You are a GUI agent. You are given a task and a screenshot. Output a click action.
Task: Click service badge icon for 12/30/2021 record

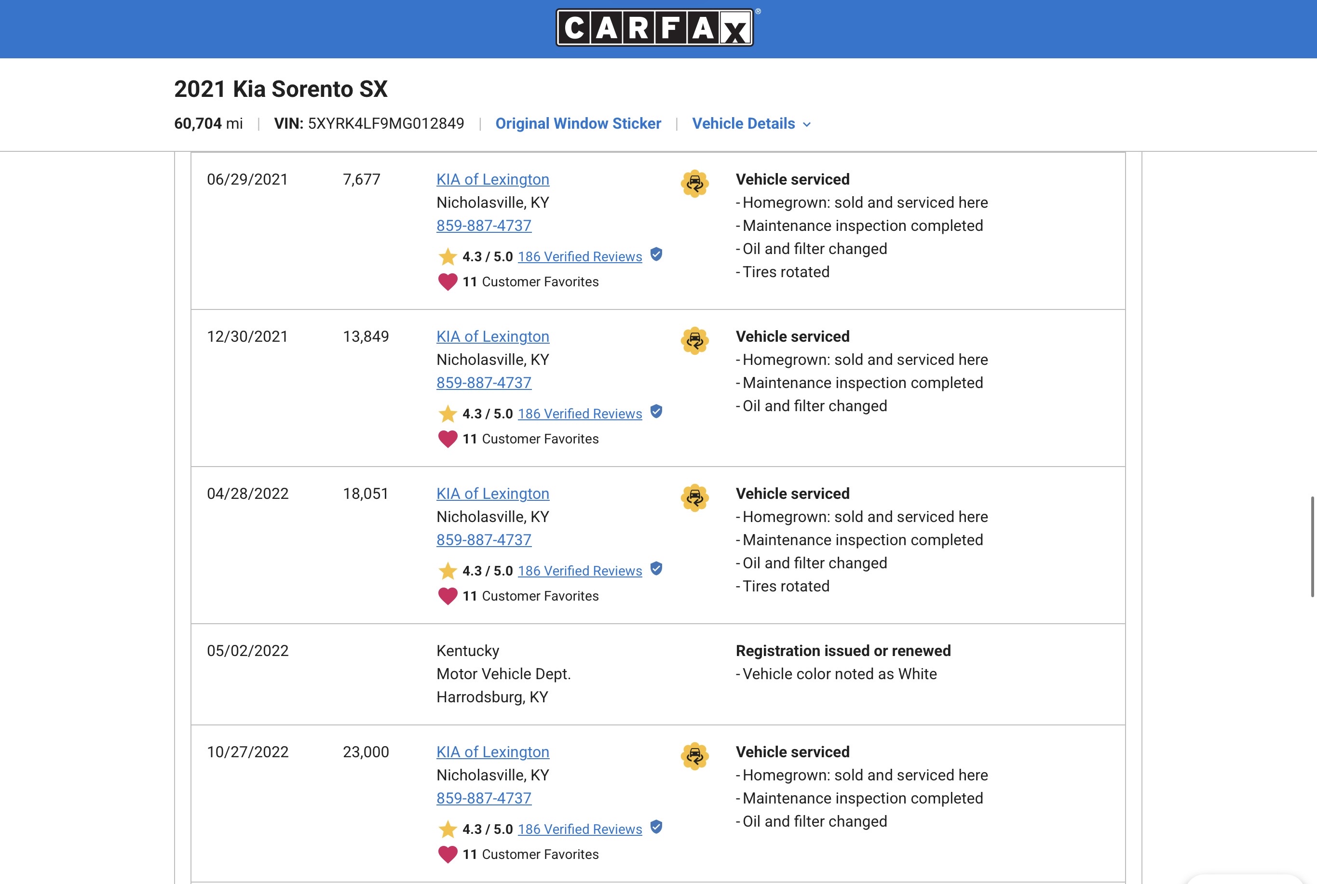click(x=695, y=340)
